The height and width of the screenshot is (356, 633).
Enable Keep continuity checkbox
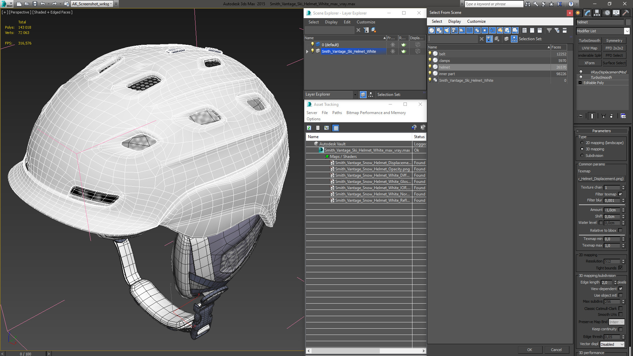click(x=620, y=329)
